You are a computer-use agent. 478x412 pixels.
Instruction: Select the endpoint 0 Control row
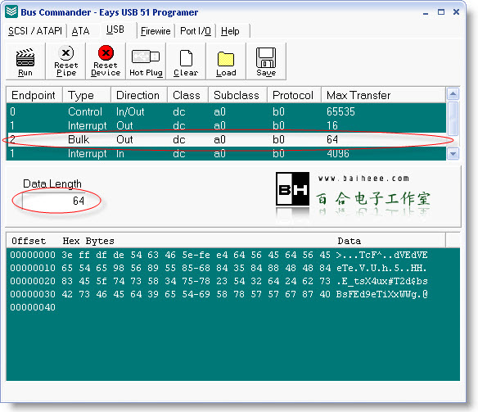pos(226,111)
